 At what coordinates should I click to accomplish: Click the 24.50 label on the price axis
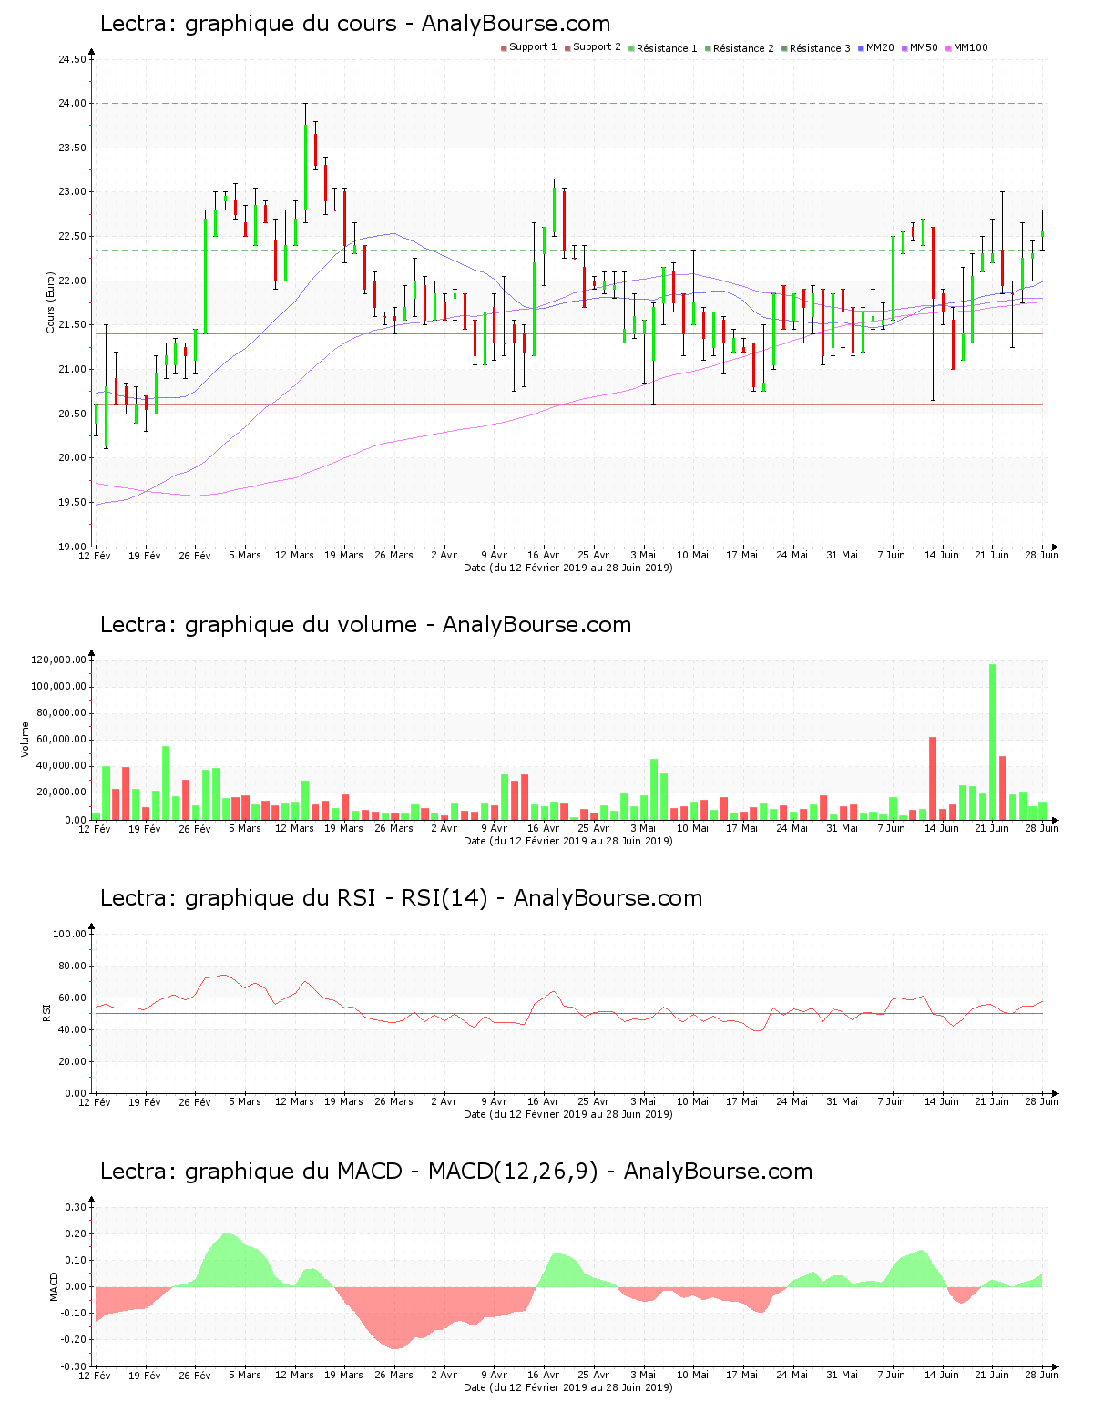[72, 60]
